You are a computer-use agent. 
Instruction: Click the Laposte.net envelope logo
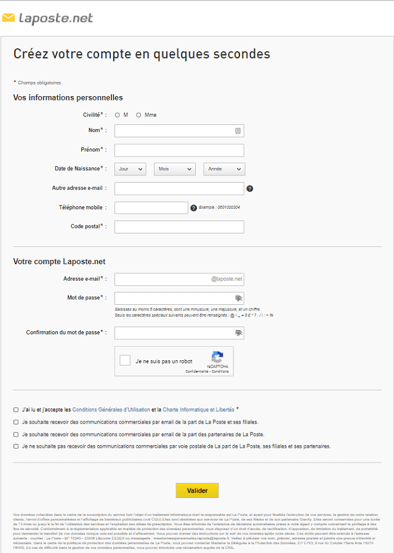11,18
